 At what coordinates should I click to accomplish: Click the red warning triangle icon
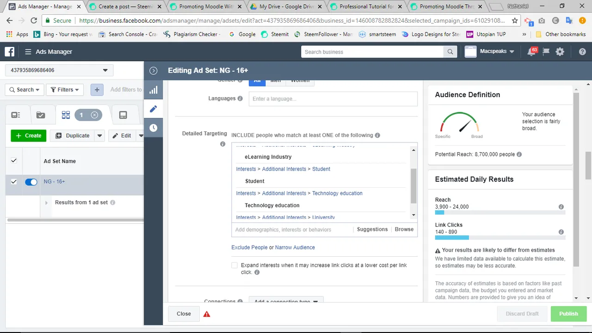point(207,314)
